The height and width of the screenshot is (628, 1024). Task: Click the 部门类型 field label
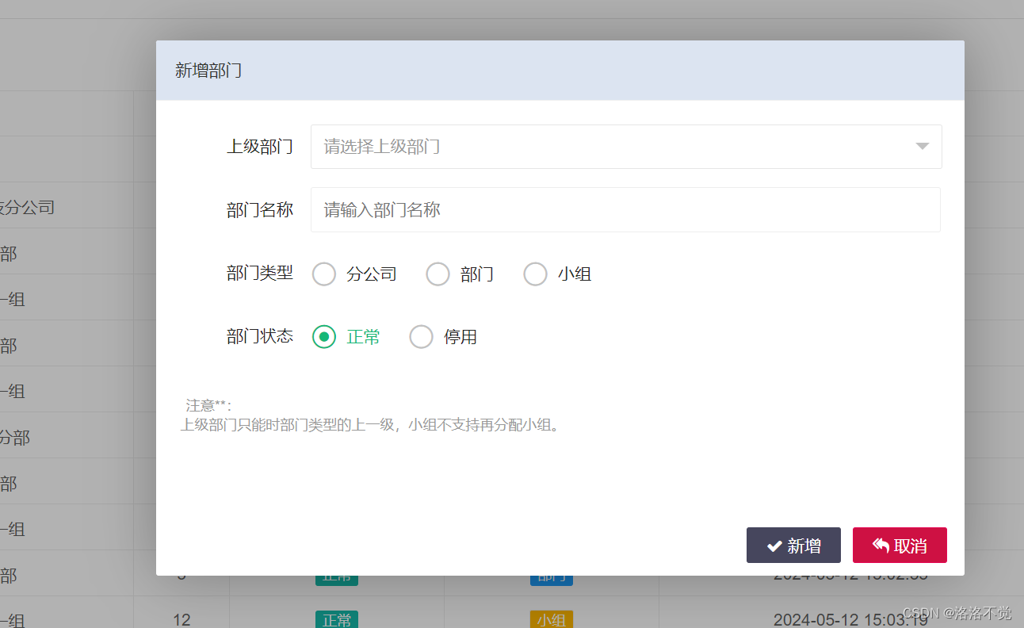pyautogui.click(x=260, y=274)
